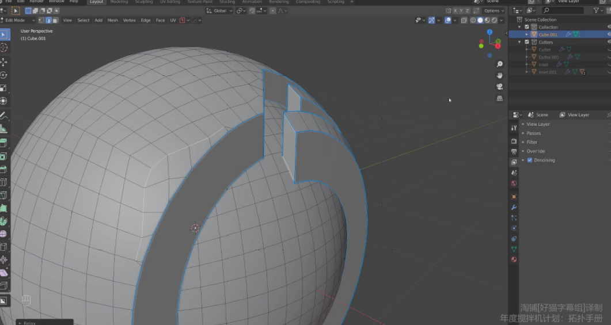The width and height of the screenshot is (611, 325).
Task: Select the Shear tool
Action: click(x=4, y=273)
